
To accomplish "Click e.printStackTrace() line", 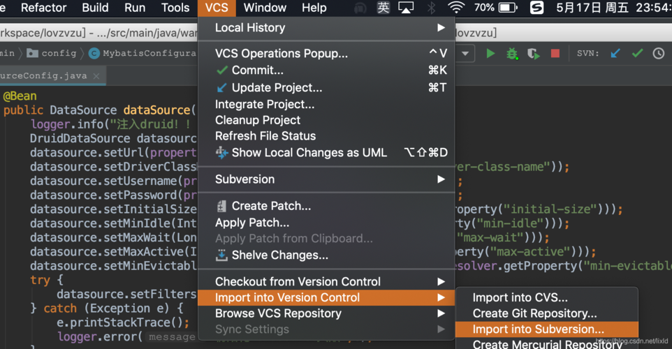I will (122, 322).
